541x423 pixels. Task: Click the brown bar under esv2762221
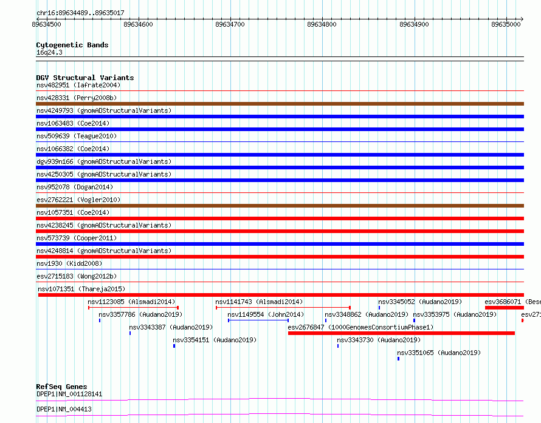point(280,206)
